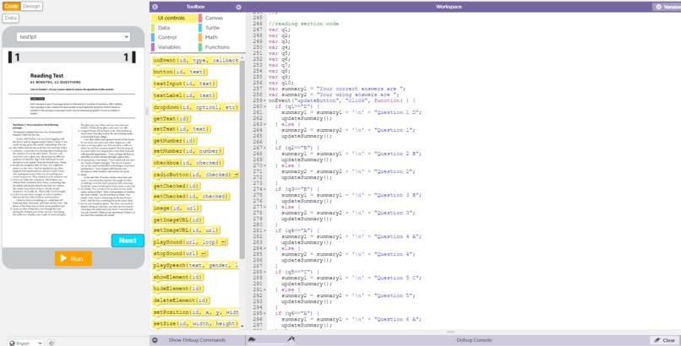Screen dimensions: 681x346
Task: Click the Next button in app preview
Action: pos(128,241)
